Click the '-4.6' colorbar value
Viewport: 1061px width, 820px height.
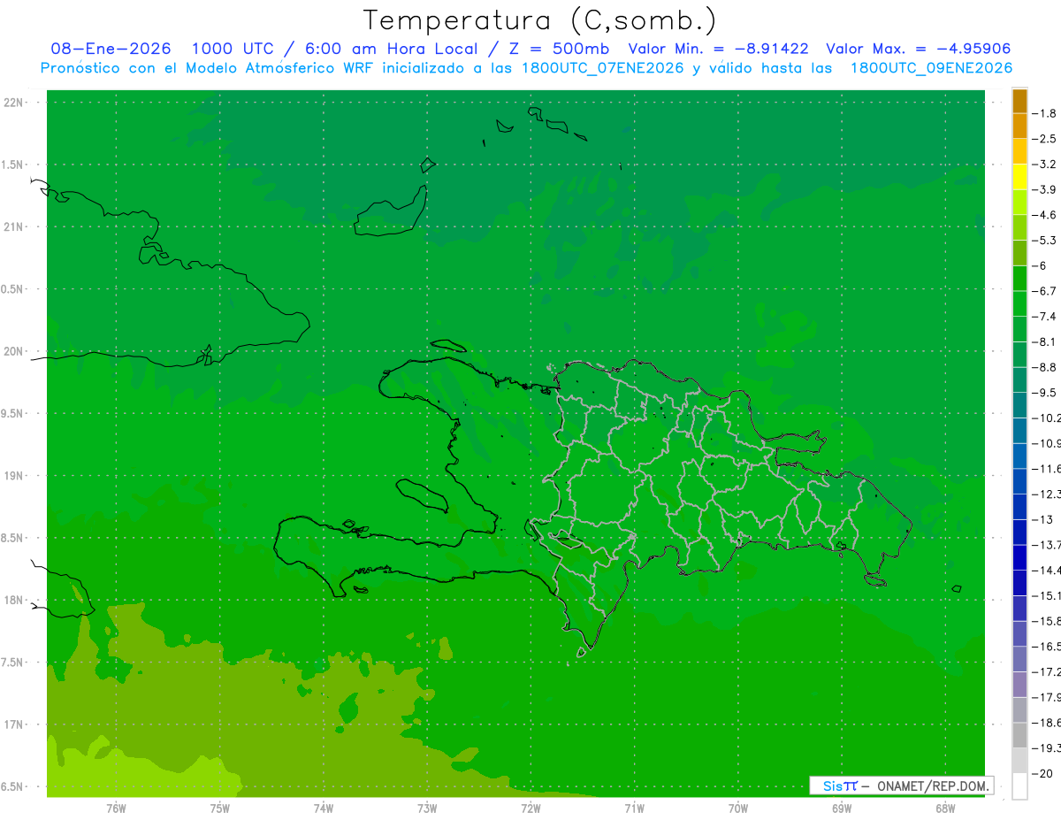(x=1044, y=215)
